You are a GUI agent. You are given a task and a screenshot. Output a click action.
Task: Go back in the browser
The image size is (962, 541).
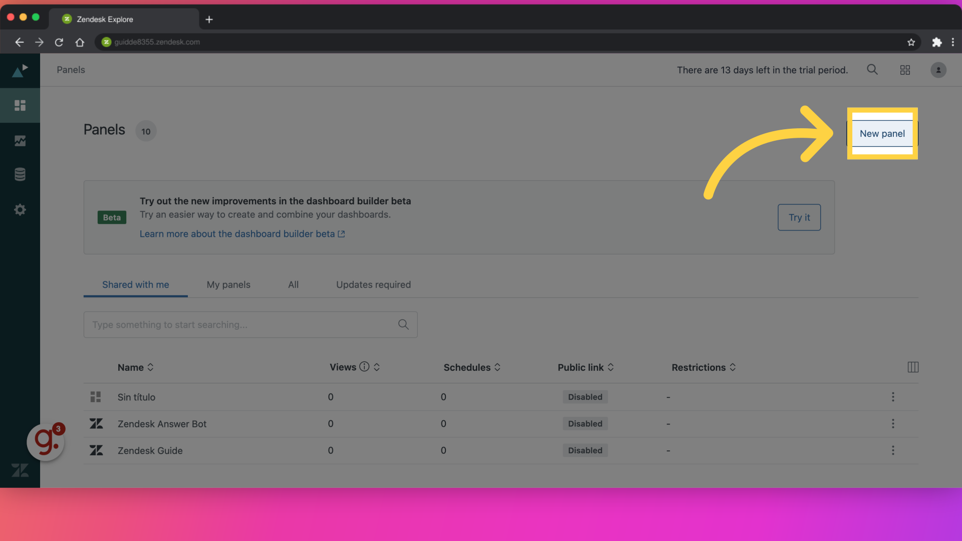coord(20,42)
